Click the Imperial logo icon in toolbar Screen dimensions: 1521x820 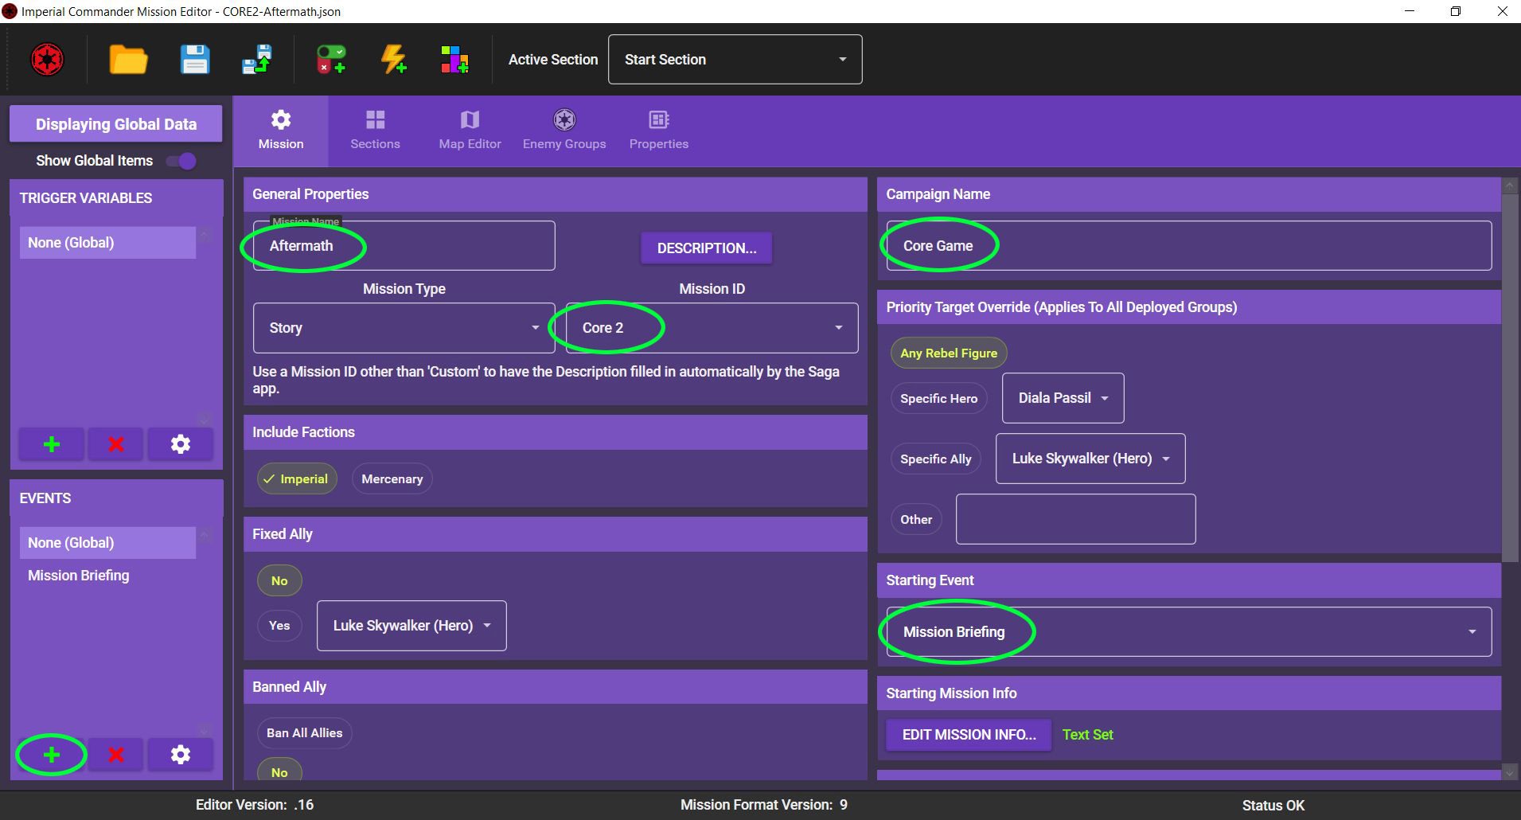47,60
